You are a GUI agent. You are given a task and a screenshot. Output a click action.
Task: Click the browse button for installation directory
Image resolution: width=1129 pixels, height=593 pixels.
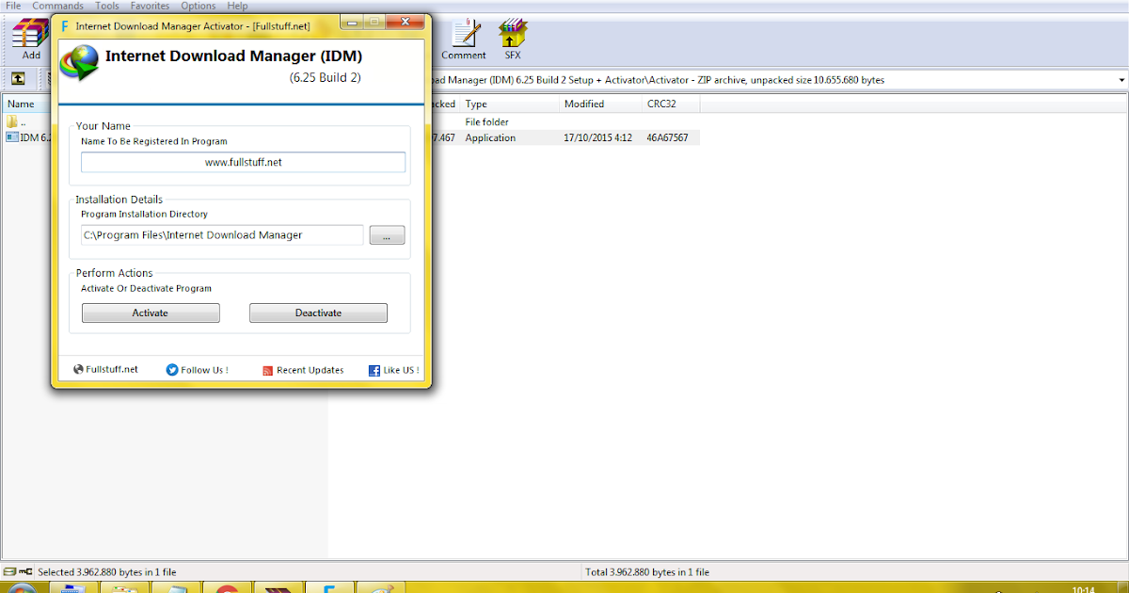click(x=387, y=234)
